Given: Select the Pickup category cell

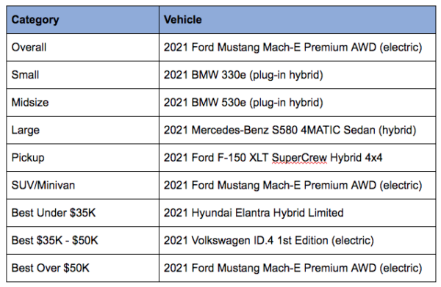Looking at the screenshot, I should coord(82,158).
